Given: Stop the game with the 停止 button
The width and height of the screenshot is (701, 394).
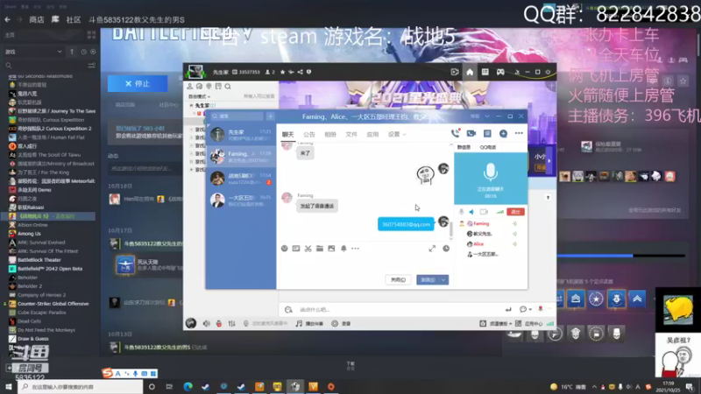Looking at the screenshot, I should [138, 83].
